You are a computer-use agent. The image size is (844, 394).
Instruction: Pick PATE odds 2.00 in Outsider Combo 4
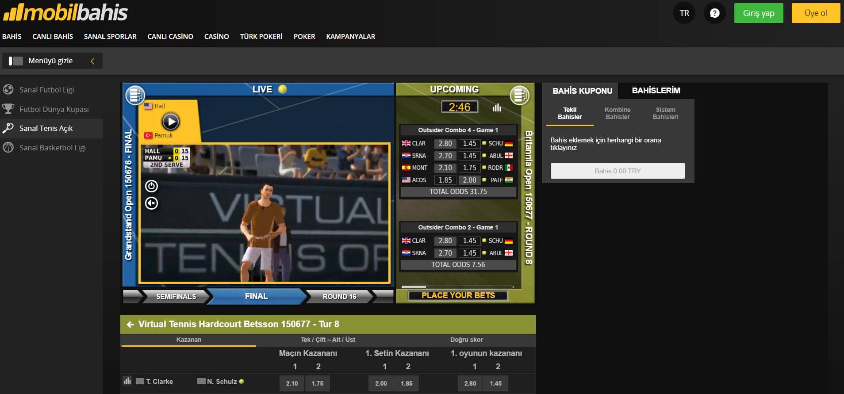(469, 180)
